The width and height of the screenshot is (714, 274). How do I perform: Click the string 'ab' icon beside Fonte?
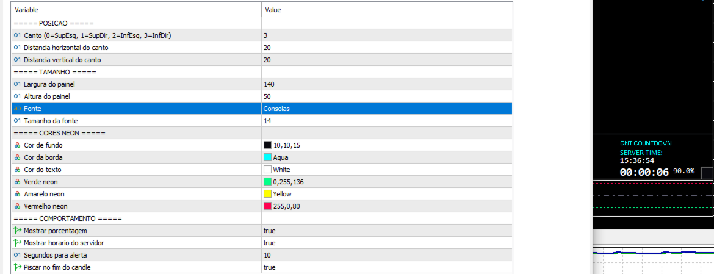pos(17,109)
